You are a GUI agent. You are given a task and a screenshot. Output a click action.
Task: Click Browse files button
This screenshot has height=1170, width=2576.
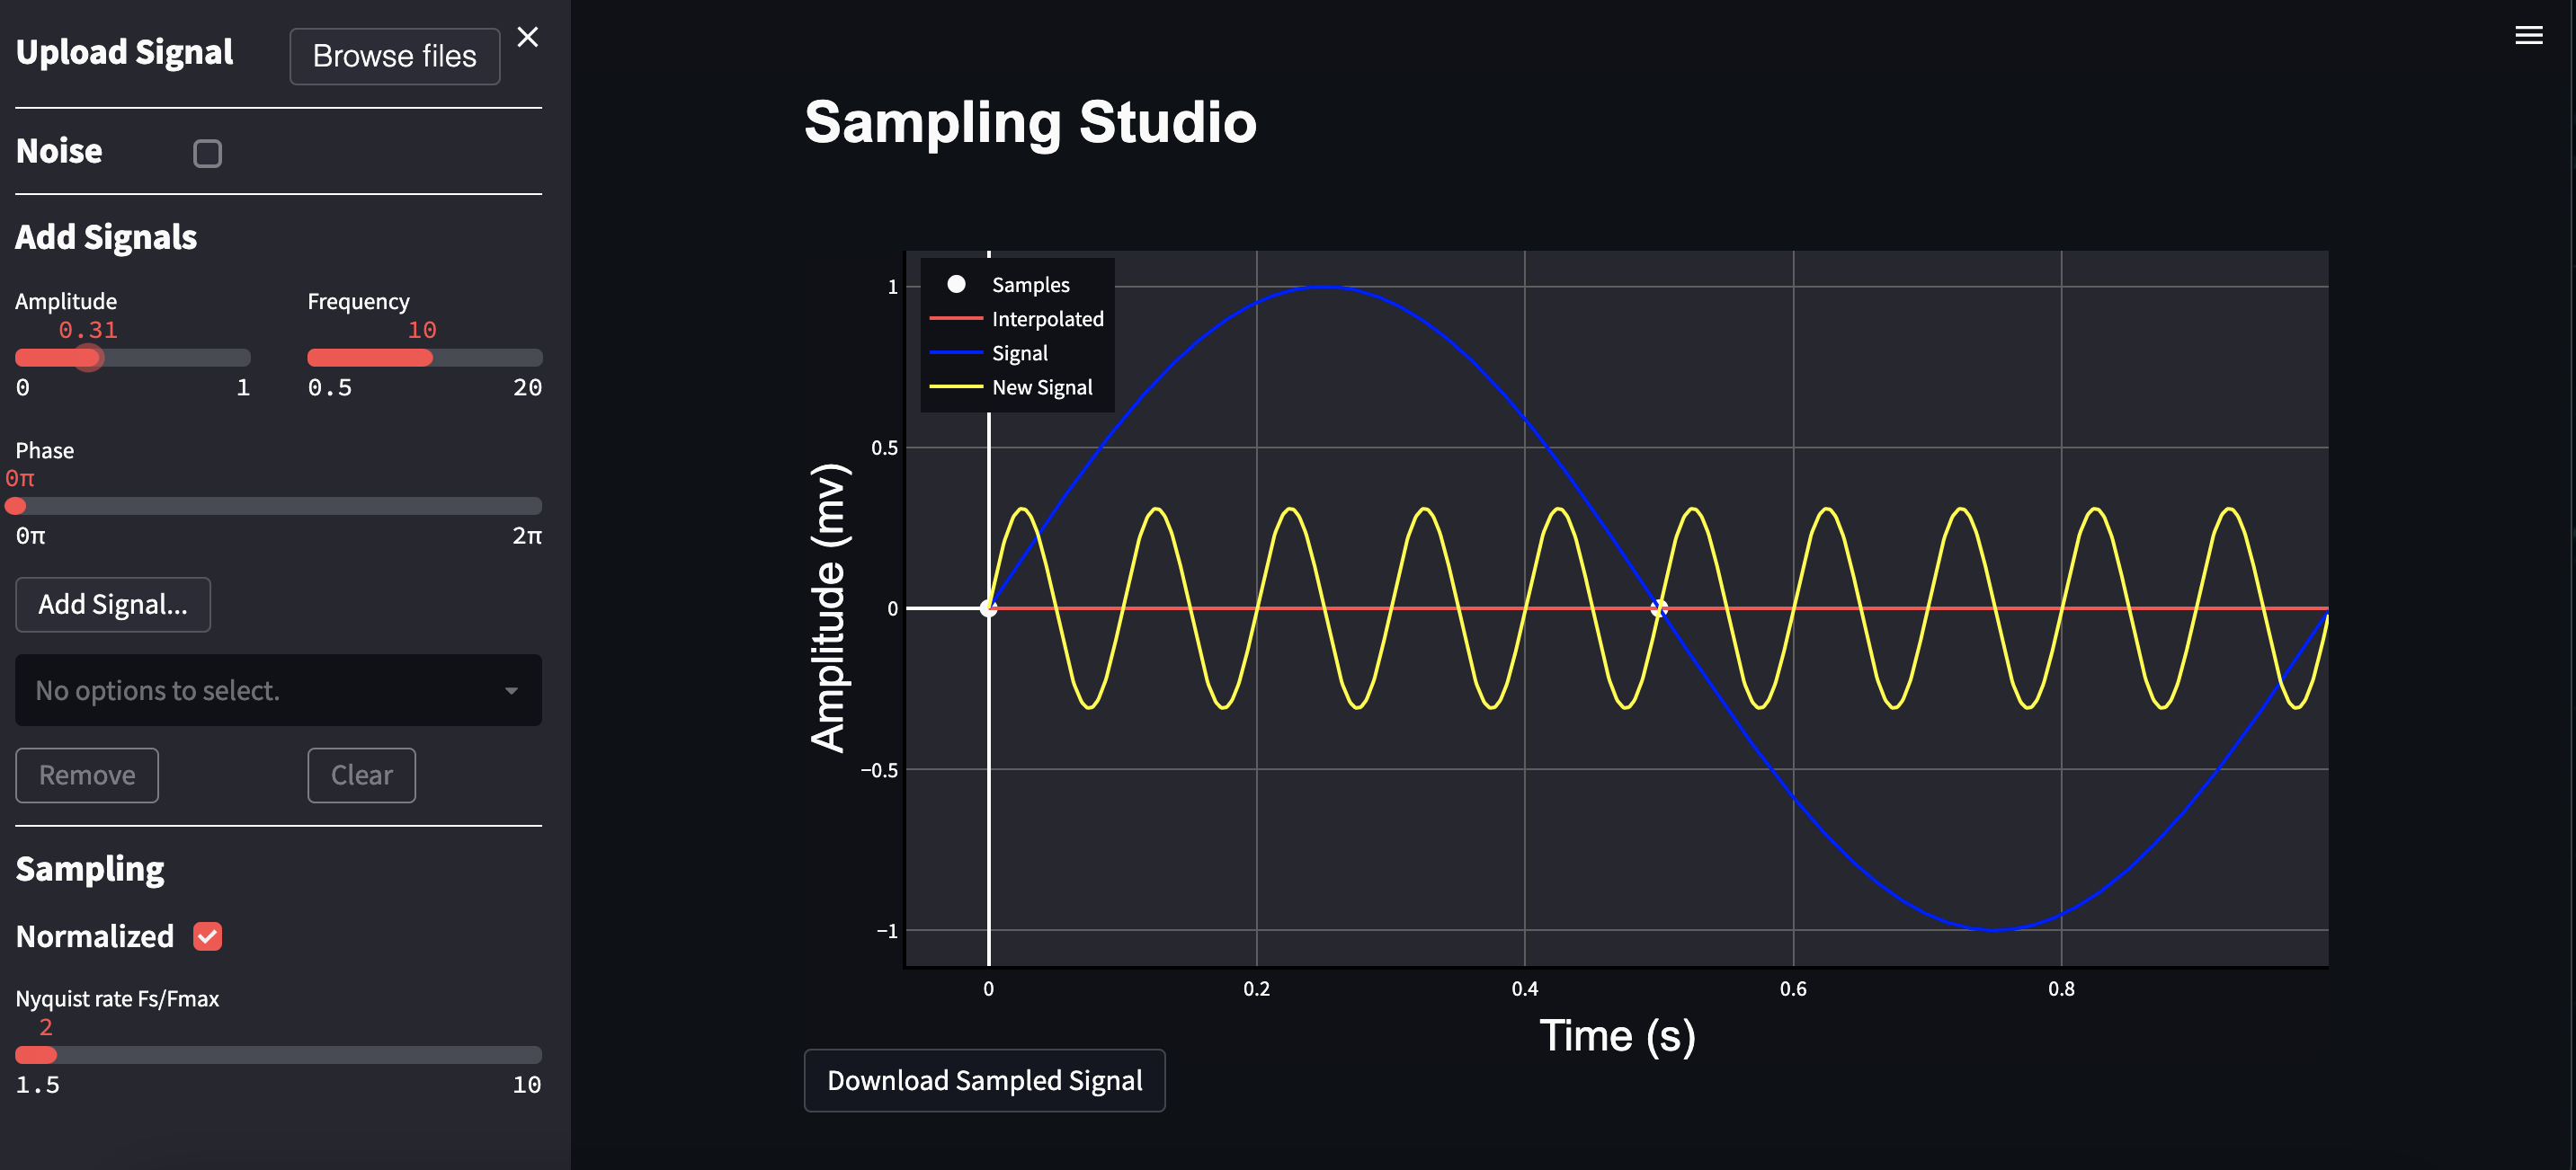[x=394, y=56]
